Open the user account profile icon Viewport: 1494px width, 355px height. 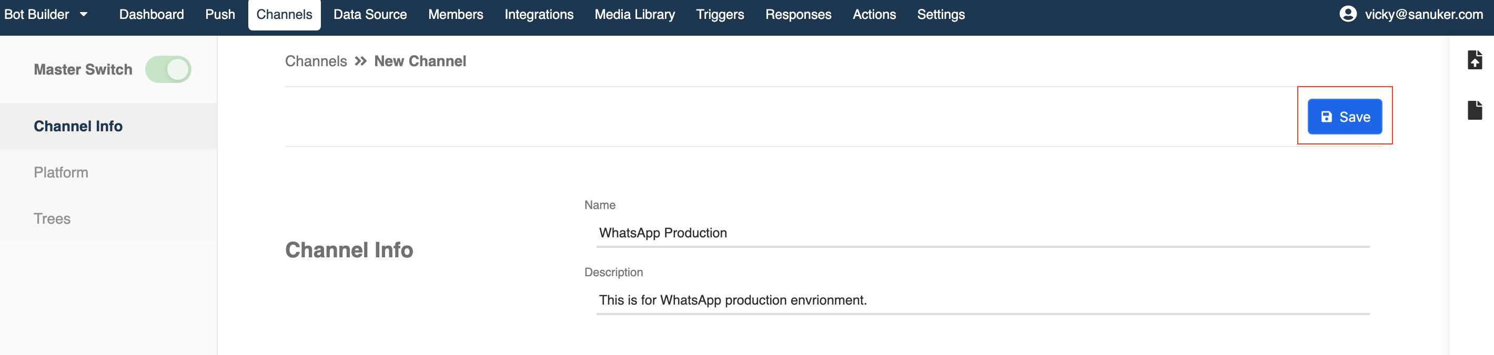tap(1348, 14)
